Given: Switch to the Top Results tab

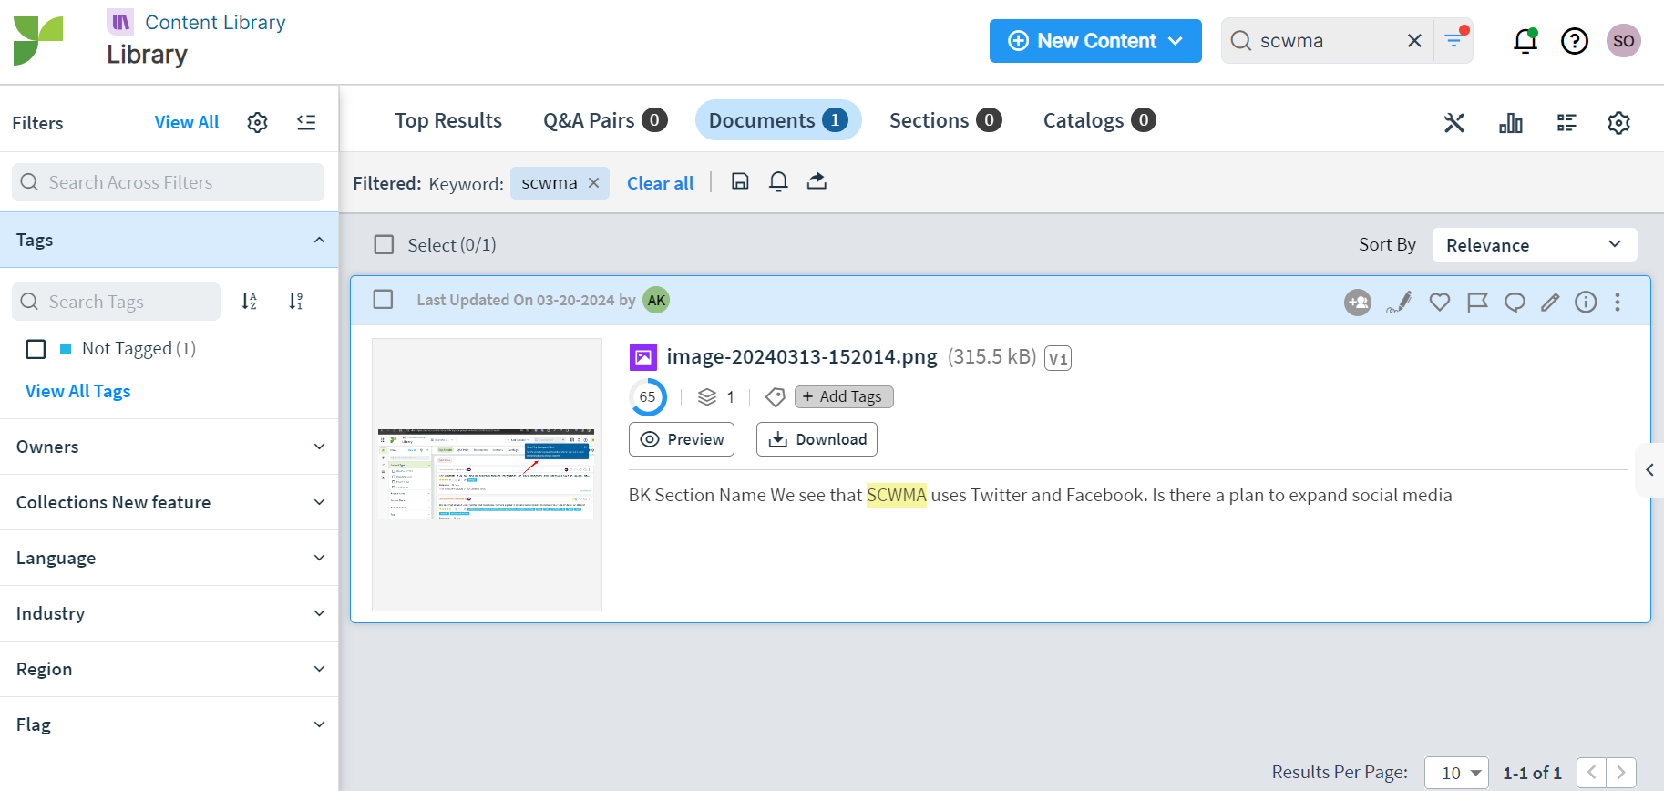Looking at the screenshot, I should point(448,121).
